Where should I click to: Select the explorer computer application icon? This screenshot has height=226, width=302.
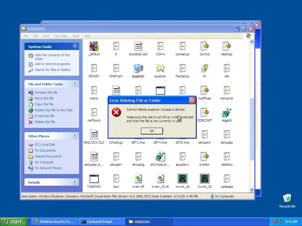click(138, 68)
